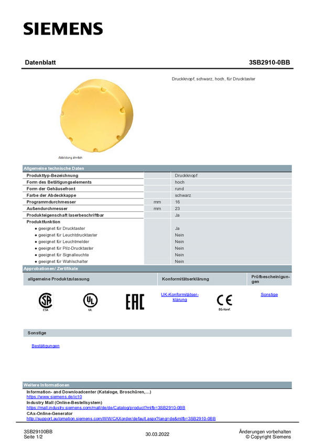
Task: Select the Programmdurchmesser value 16
Action: [x=177, y=202]
